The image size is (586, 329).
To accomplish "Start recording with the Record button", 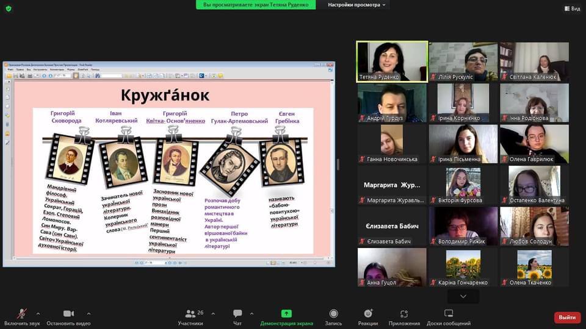I will [x=333, y=314].
